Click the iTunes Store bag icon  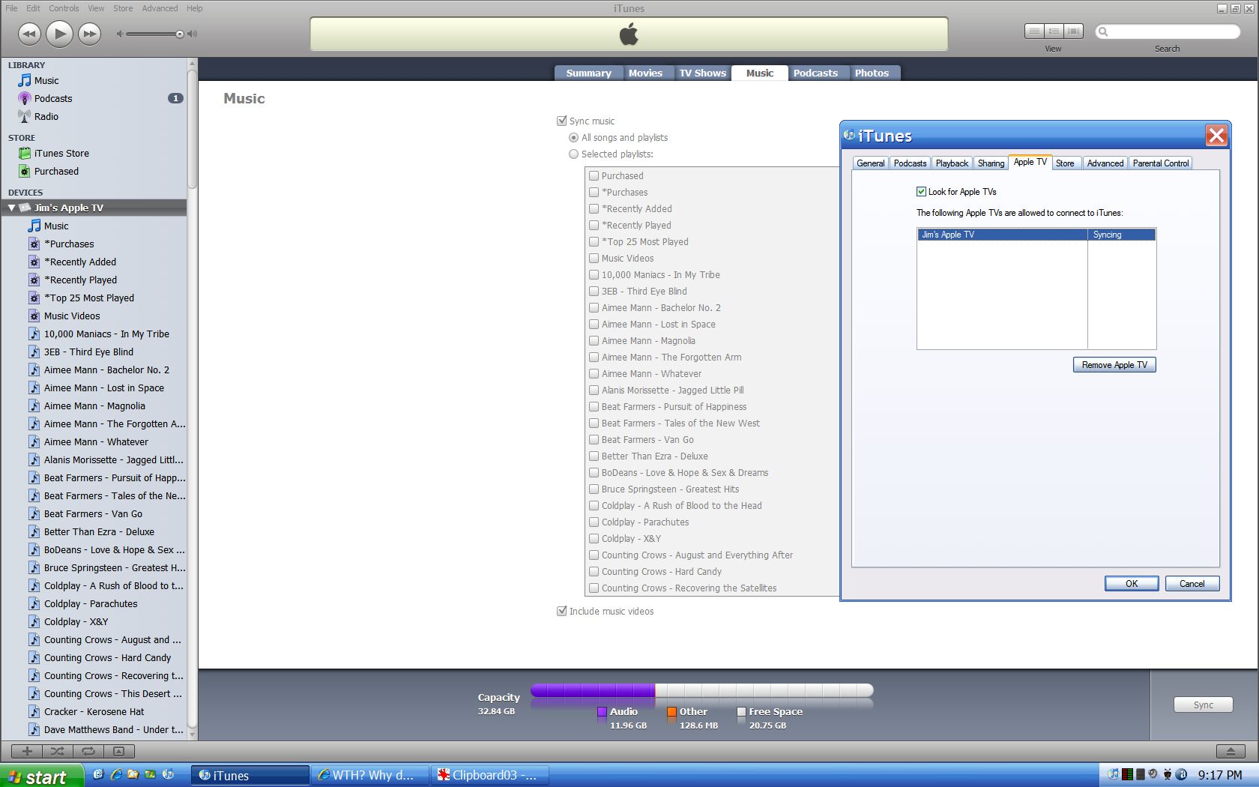click(x=25, y=153)
